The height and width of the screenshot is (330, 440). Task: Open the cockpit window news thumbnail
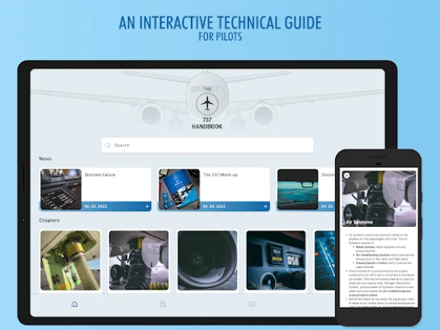[298, 189]
